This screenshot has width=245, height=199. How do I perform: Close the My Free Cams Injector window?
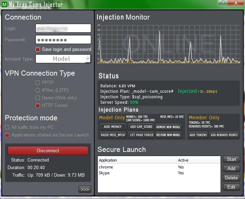click(236, 3)
